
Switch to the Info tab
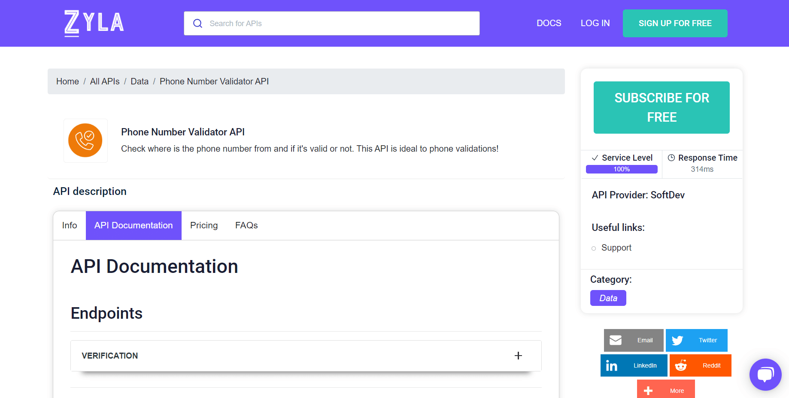70,225
